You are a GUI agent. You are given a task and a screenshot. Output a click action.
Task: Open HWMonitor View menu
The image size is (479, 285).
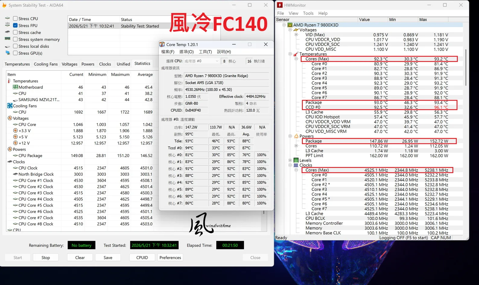pos(293,13)
